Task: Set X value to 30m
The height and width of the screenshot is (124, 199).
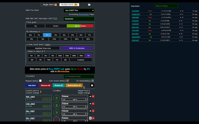Action: (81, 56)
